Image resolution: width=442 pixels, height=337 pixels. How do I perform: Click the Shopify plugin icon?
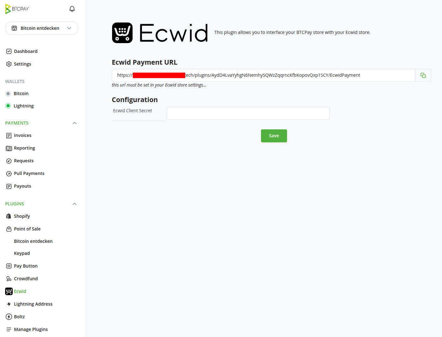click(x=9, y=216)
